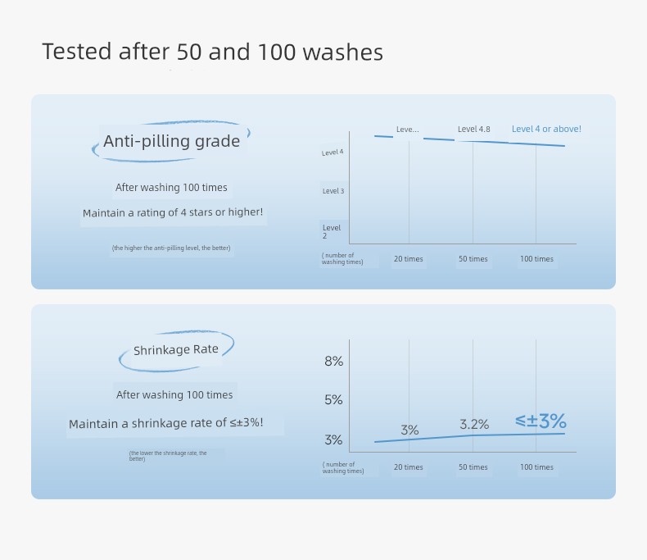647x560 pixels.
Task: Click the 'Shrinkage Rate' circled title
Action: [x=176, y=350]
